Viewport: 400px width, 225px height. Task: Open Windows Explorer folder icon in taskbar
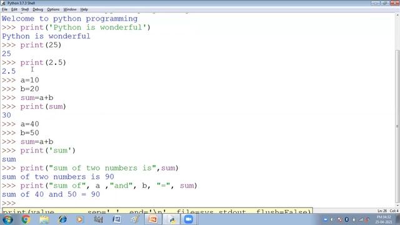pos(44,219)
